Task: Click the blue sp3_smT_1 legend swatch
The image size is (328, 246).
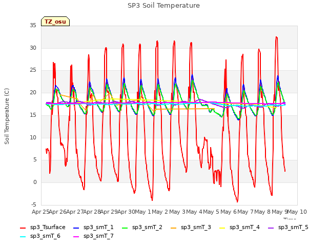Action: (76, 228)
